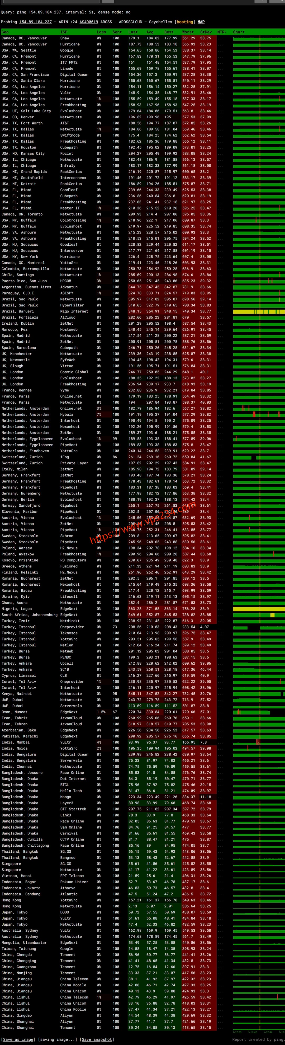The width and height of the screenshot is (285, 1045).
Task: Select the Pakistan, Karachi cell
Action: pyautogui.click(x=20, y=736)
